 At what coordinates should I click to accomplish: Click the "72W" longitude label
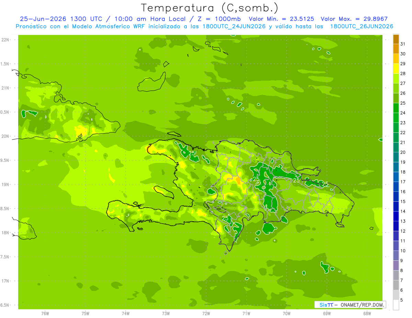[x=206, y=314]
